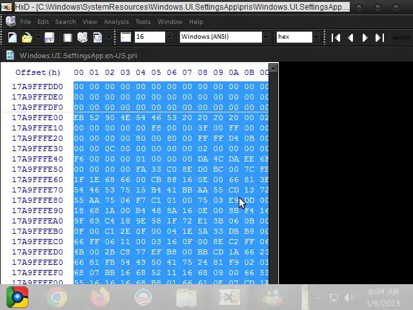
Task: Open Google Chrome from the taskbar
Action: (57, 297)
